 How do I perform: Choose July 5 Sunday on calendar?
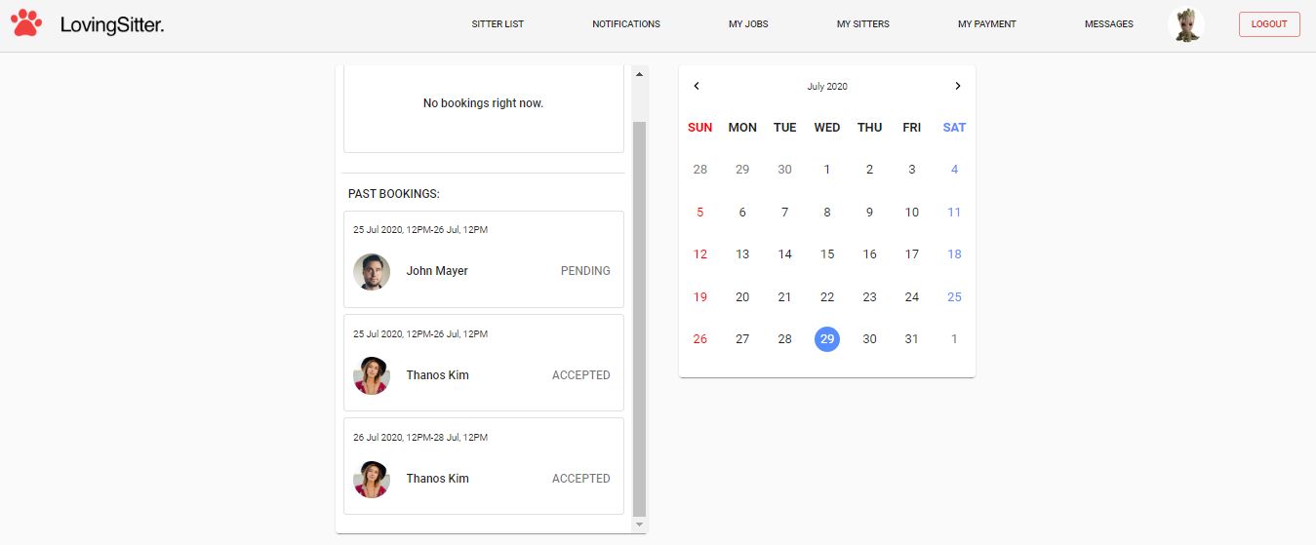point(700,212)
